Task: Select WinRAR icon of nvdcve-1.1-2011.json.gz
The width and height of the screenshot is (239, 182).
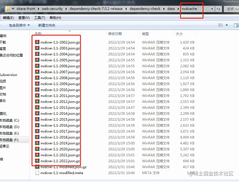Action: 37,96
